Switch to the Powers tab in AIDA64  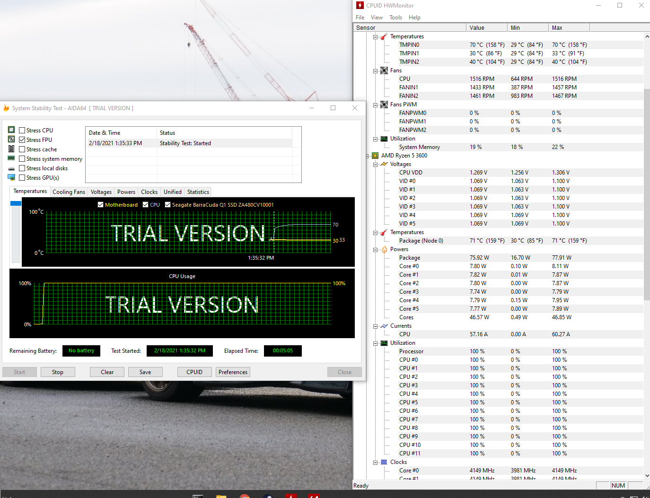(x=126, y=192)
